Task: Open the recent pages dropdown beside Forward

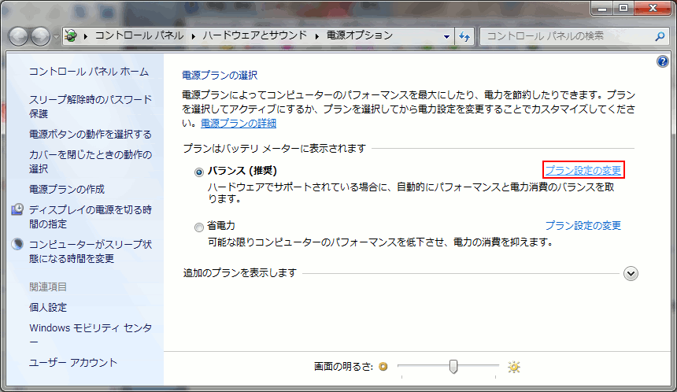Action: (56, 36)
